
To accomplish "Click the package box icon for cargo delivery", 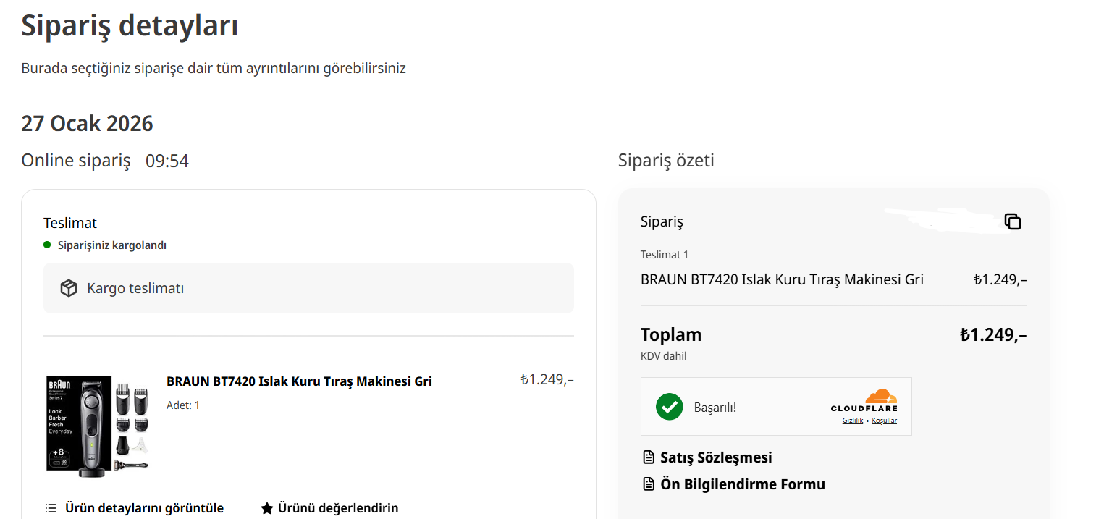I will 69,288.
